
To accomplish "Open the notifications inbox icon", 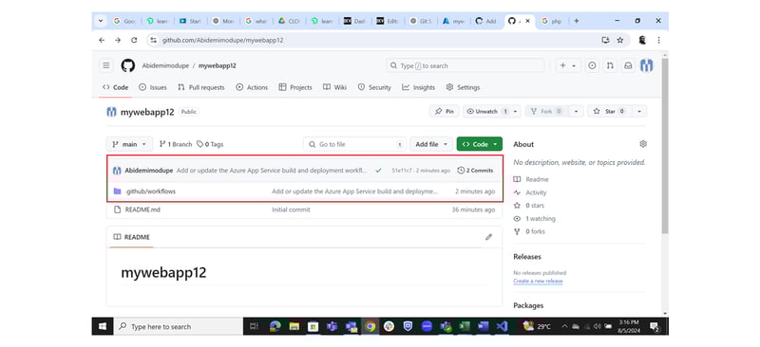I will (628, 65).
